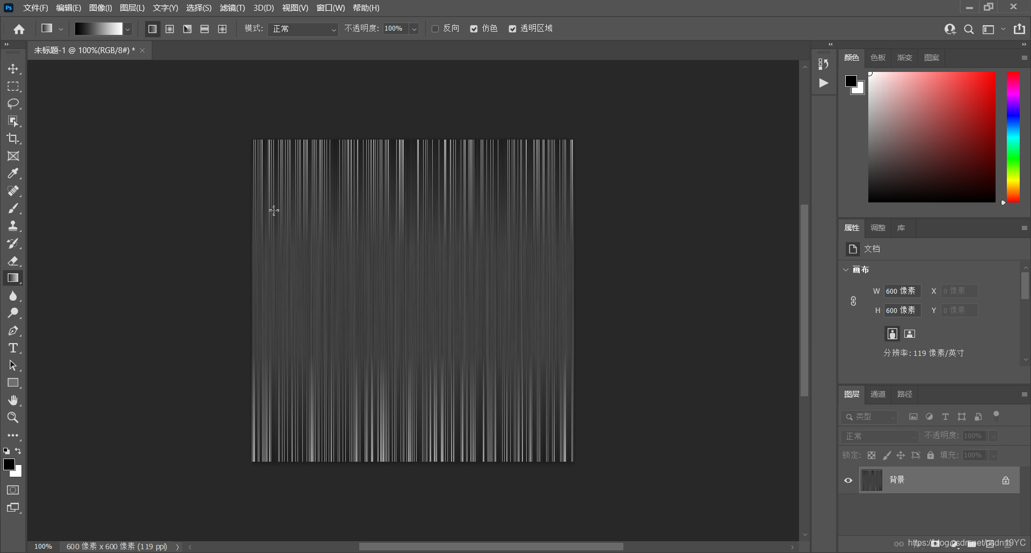Choose reflected gradient style

pyautogui.click(x=205, y=29)
